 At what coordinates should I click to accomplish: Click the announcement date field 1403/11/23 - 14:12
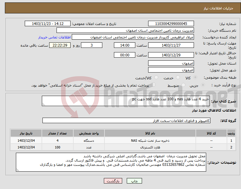pyautogui.click(x=48, y=24)
